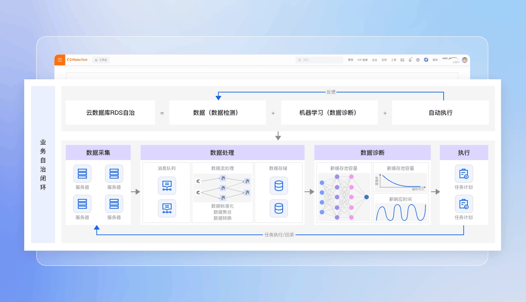Click the Alibaba Cloud logo
The width and height of the screenshot is (526, 302).
(77, 60)
